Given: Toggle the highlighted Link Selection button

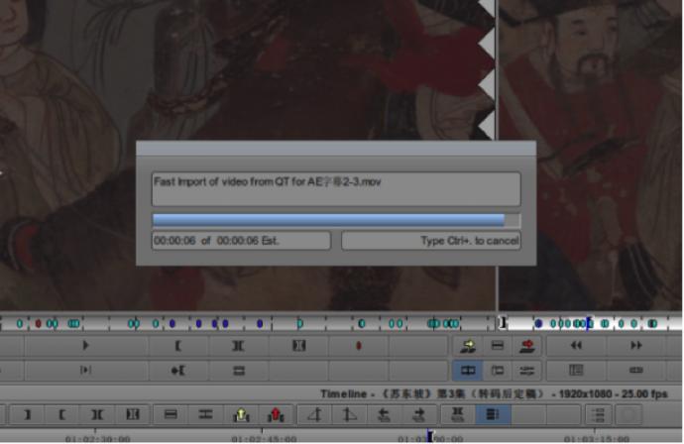Looking at the screenshot, I should point(493,414).
